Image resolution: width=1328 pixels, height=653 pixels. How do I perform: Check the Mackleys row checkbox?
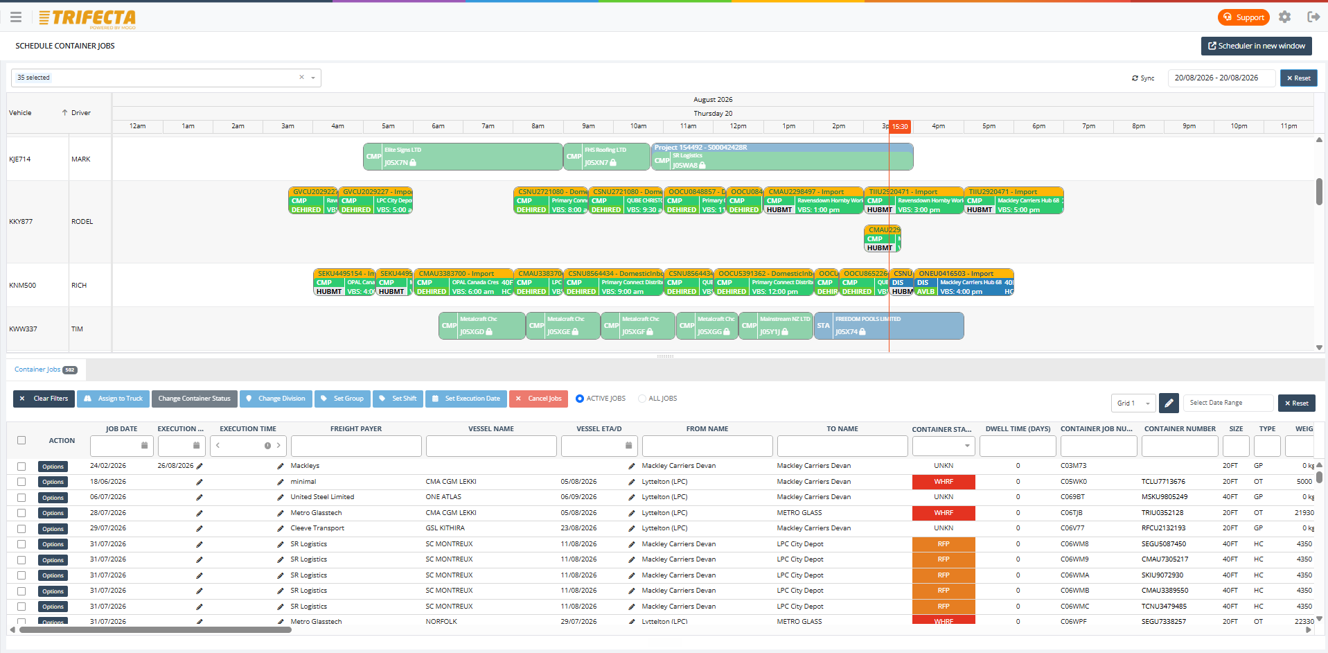(x=21, y=467)
